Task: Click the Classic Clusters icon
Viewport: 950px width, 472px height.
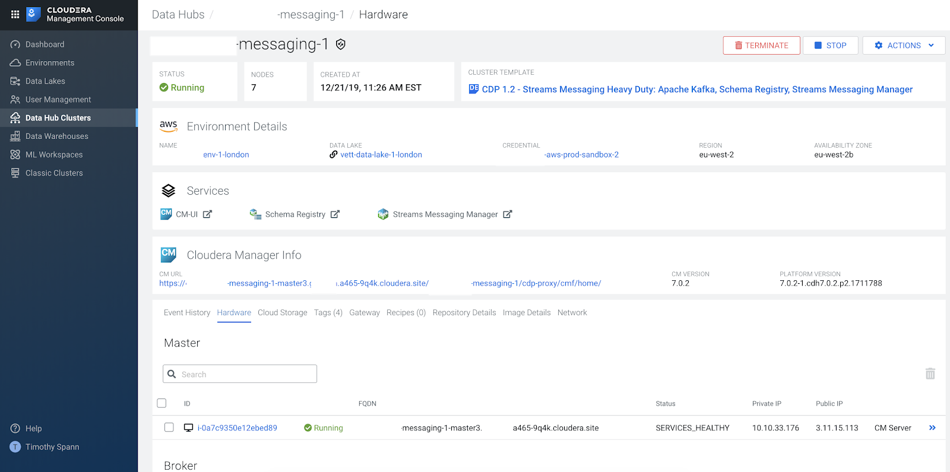Action: coord(15,173)
